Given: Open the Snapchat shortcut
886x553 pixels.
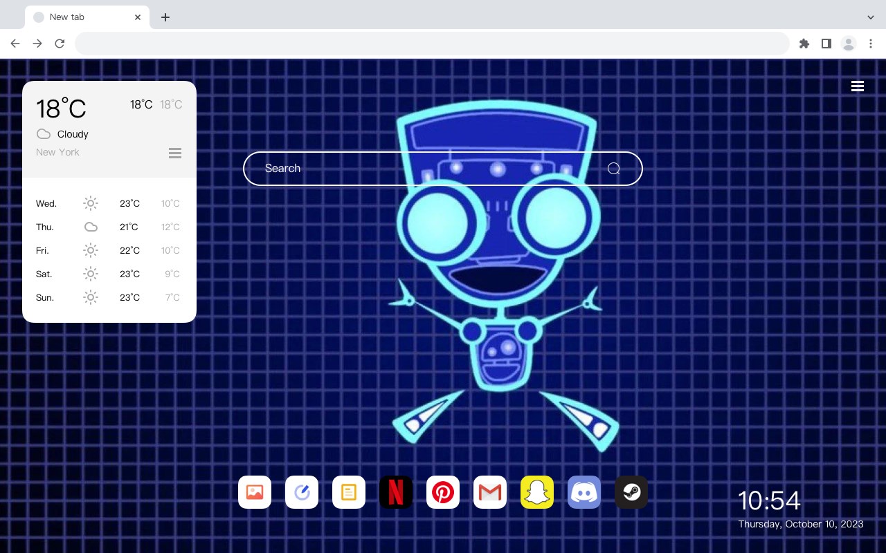Looking at the screenshot, I should tap(537, 492).
